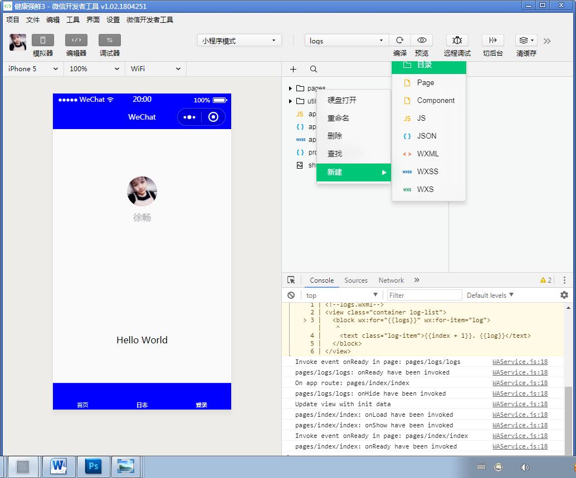Screen dimensions: 576x478
Task: Show more devtools tabs chevron
Action: click(x=417, y=280)
